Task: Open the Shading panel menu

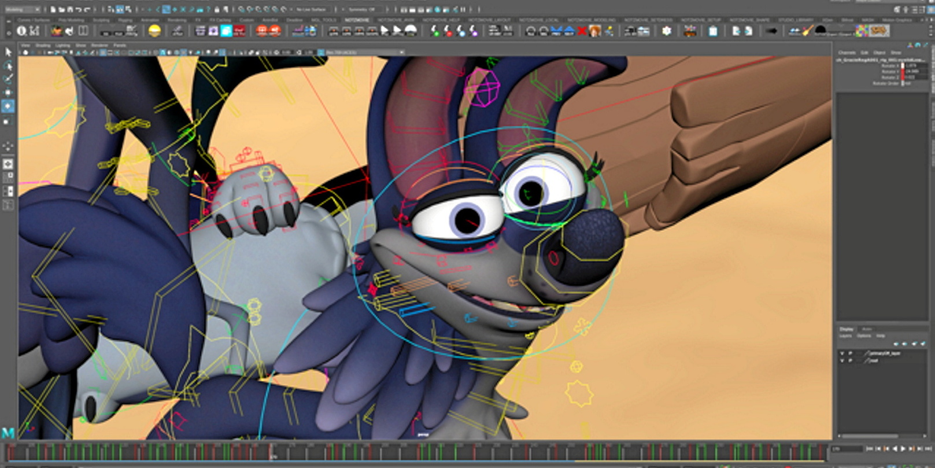Action: tap(43, 45)
